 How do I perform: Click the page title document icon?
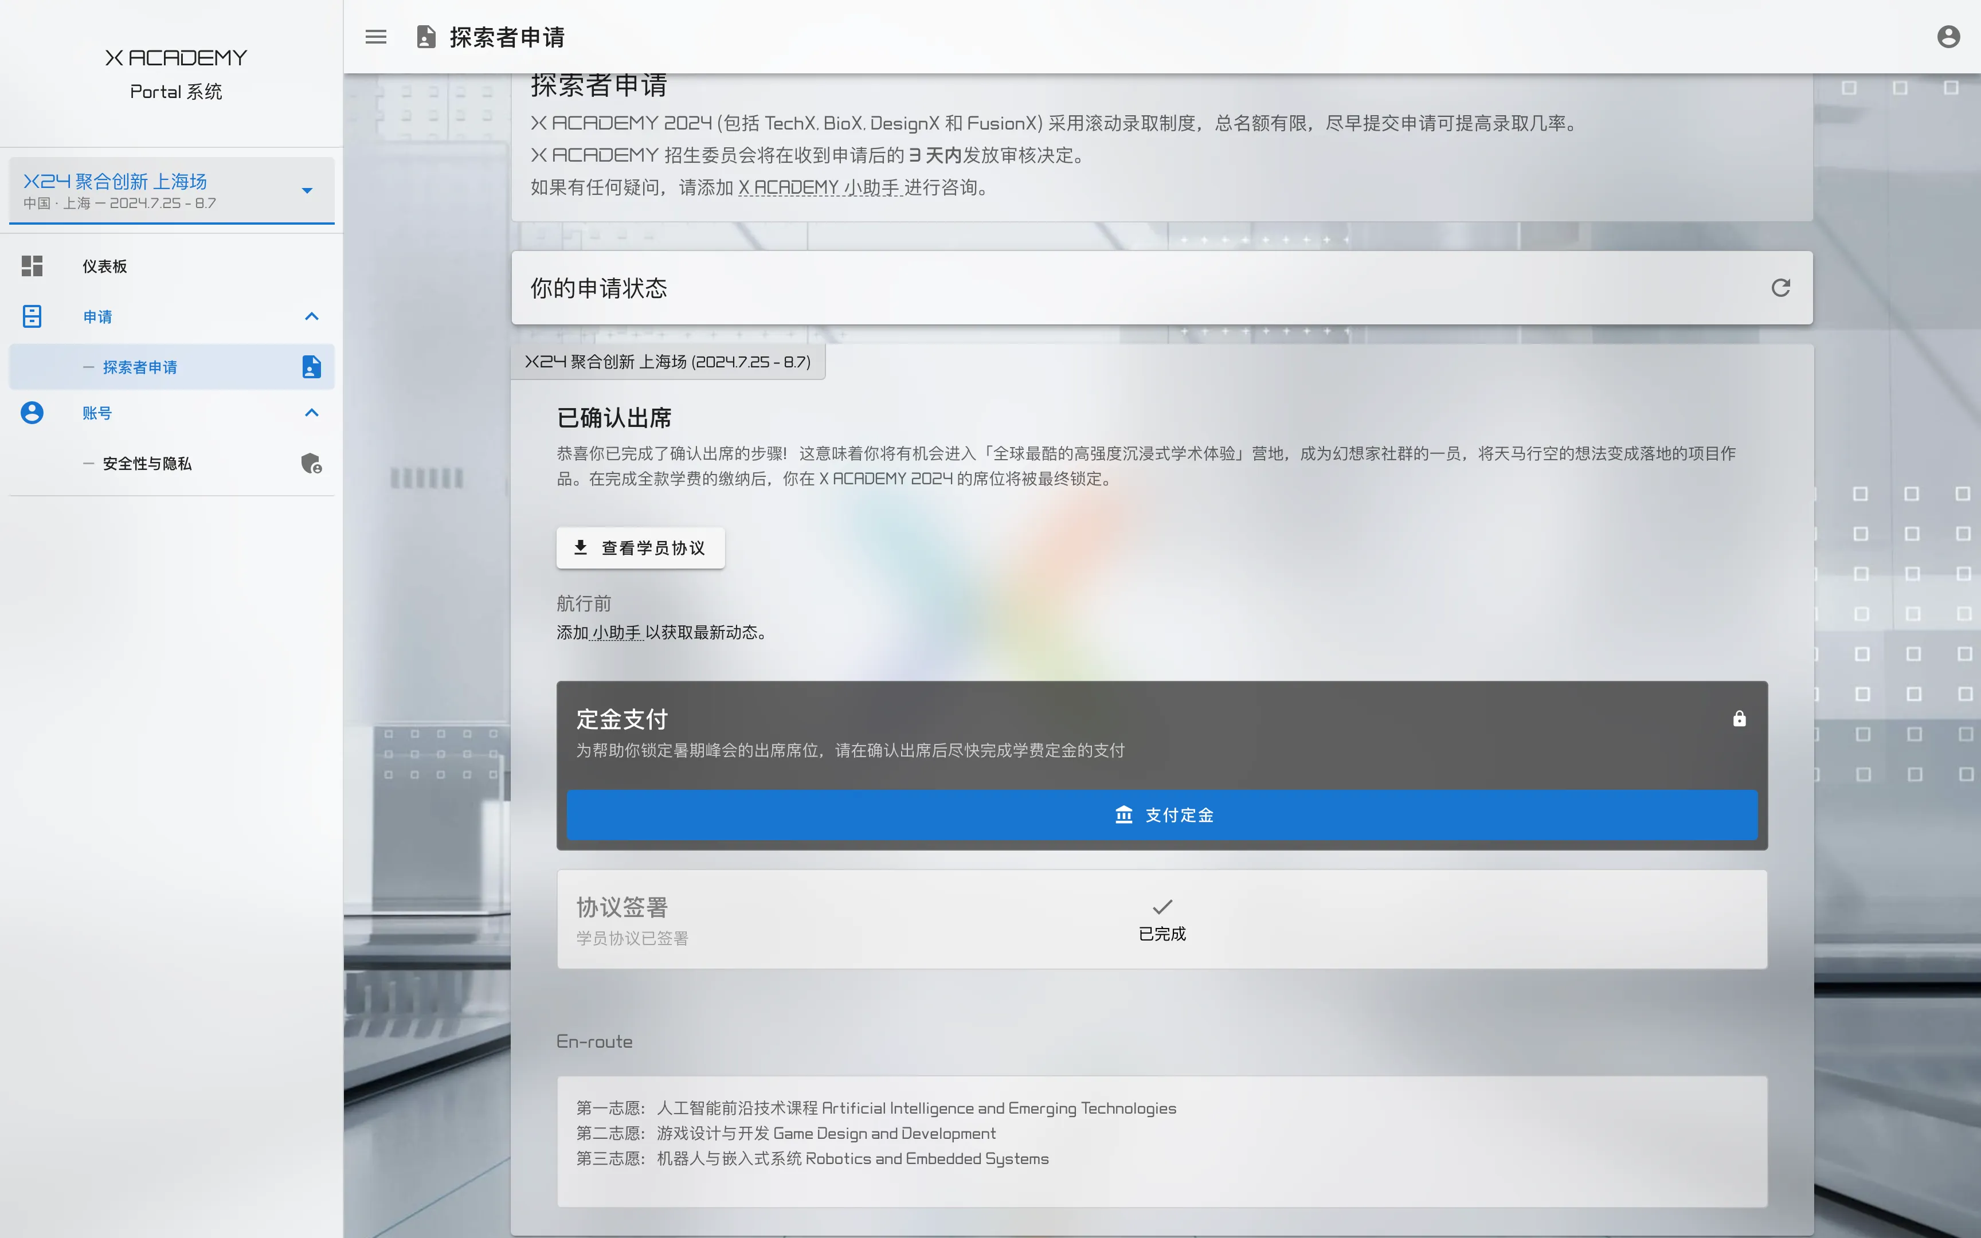[x=426, y=37]
